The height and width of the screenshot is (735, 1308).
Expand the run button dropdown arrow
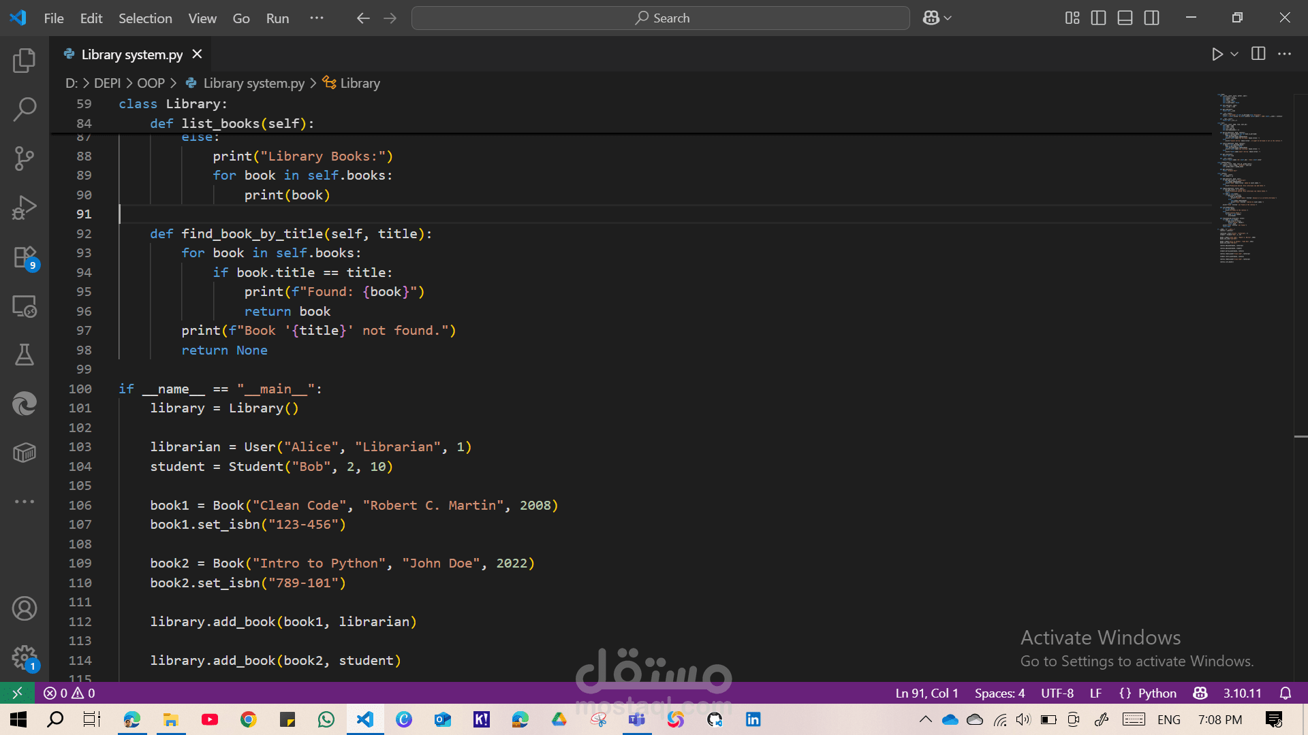click(1234, 54)
